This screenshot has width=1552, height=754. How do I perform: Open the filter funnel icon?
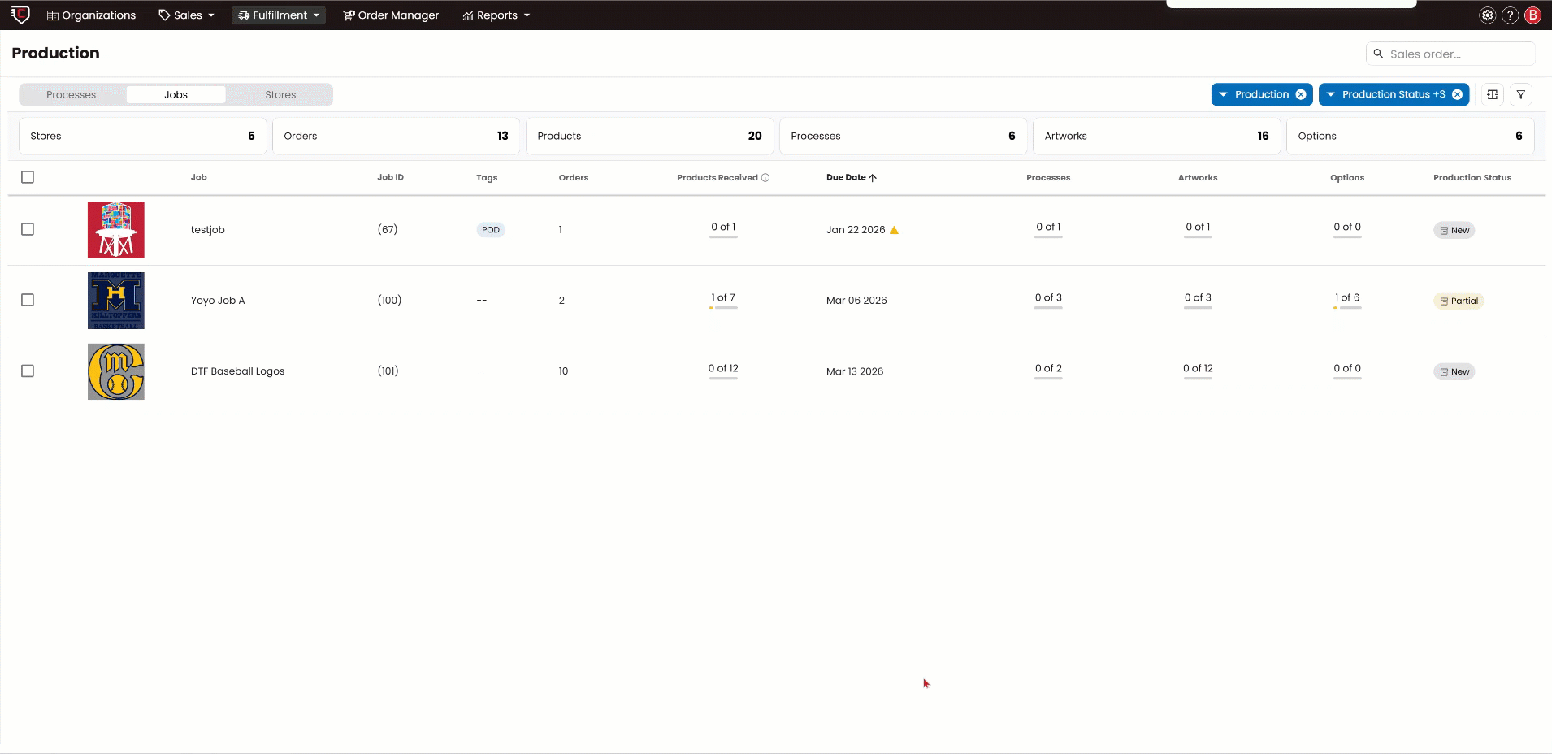pos(1520,94)
